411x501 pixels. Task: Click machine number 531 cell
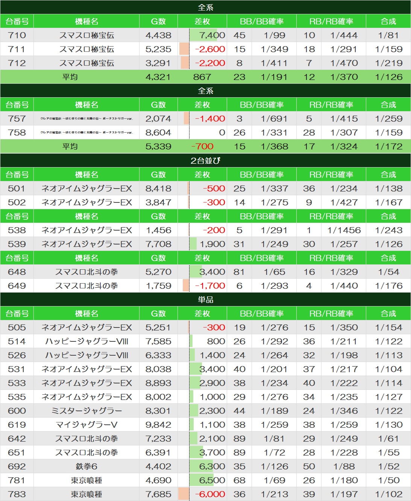(17, 369)
